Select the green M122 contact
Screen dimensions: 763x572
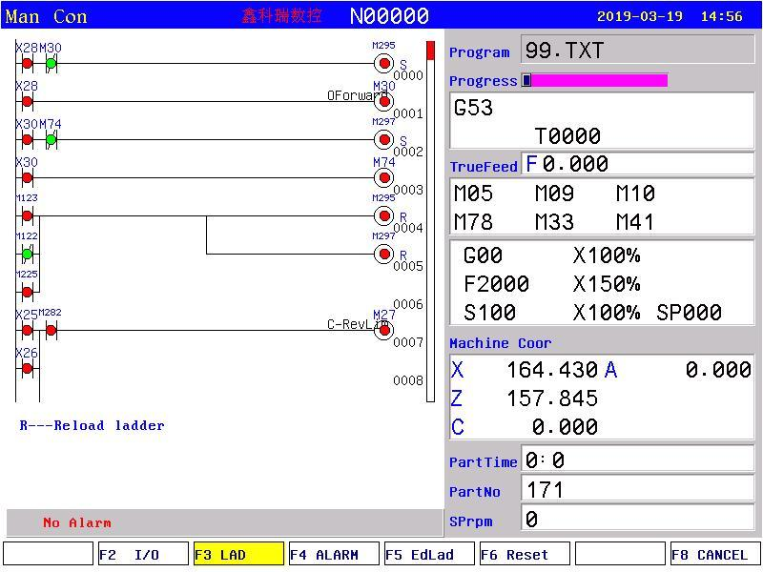[28, 254]
